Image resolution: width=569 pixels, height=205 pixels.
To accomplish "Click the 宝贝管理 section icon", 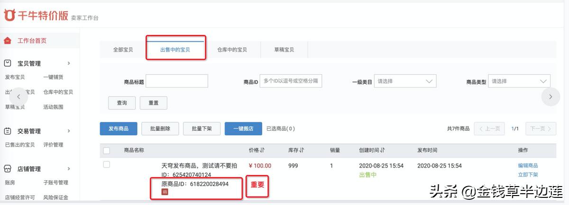I will tap(8, 63).
